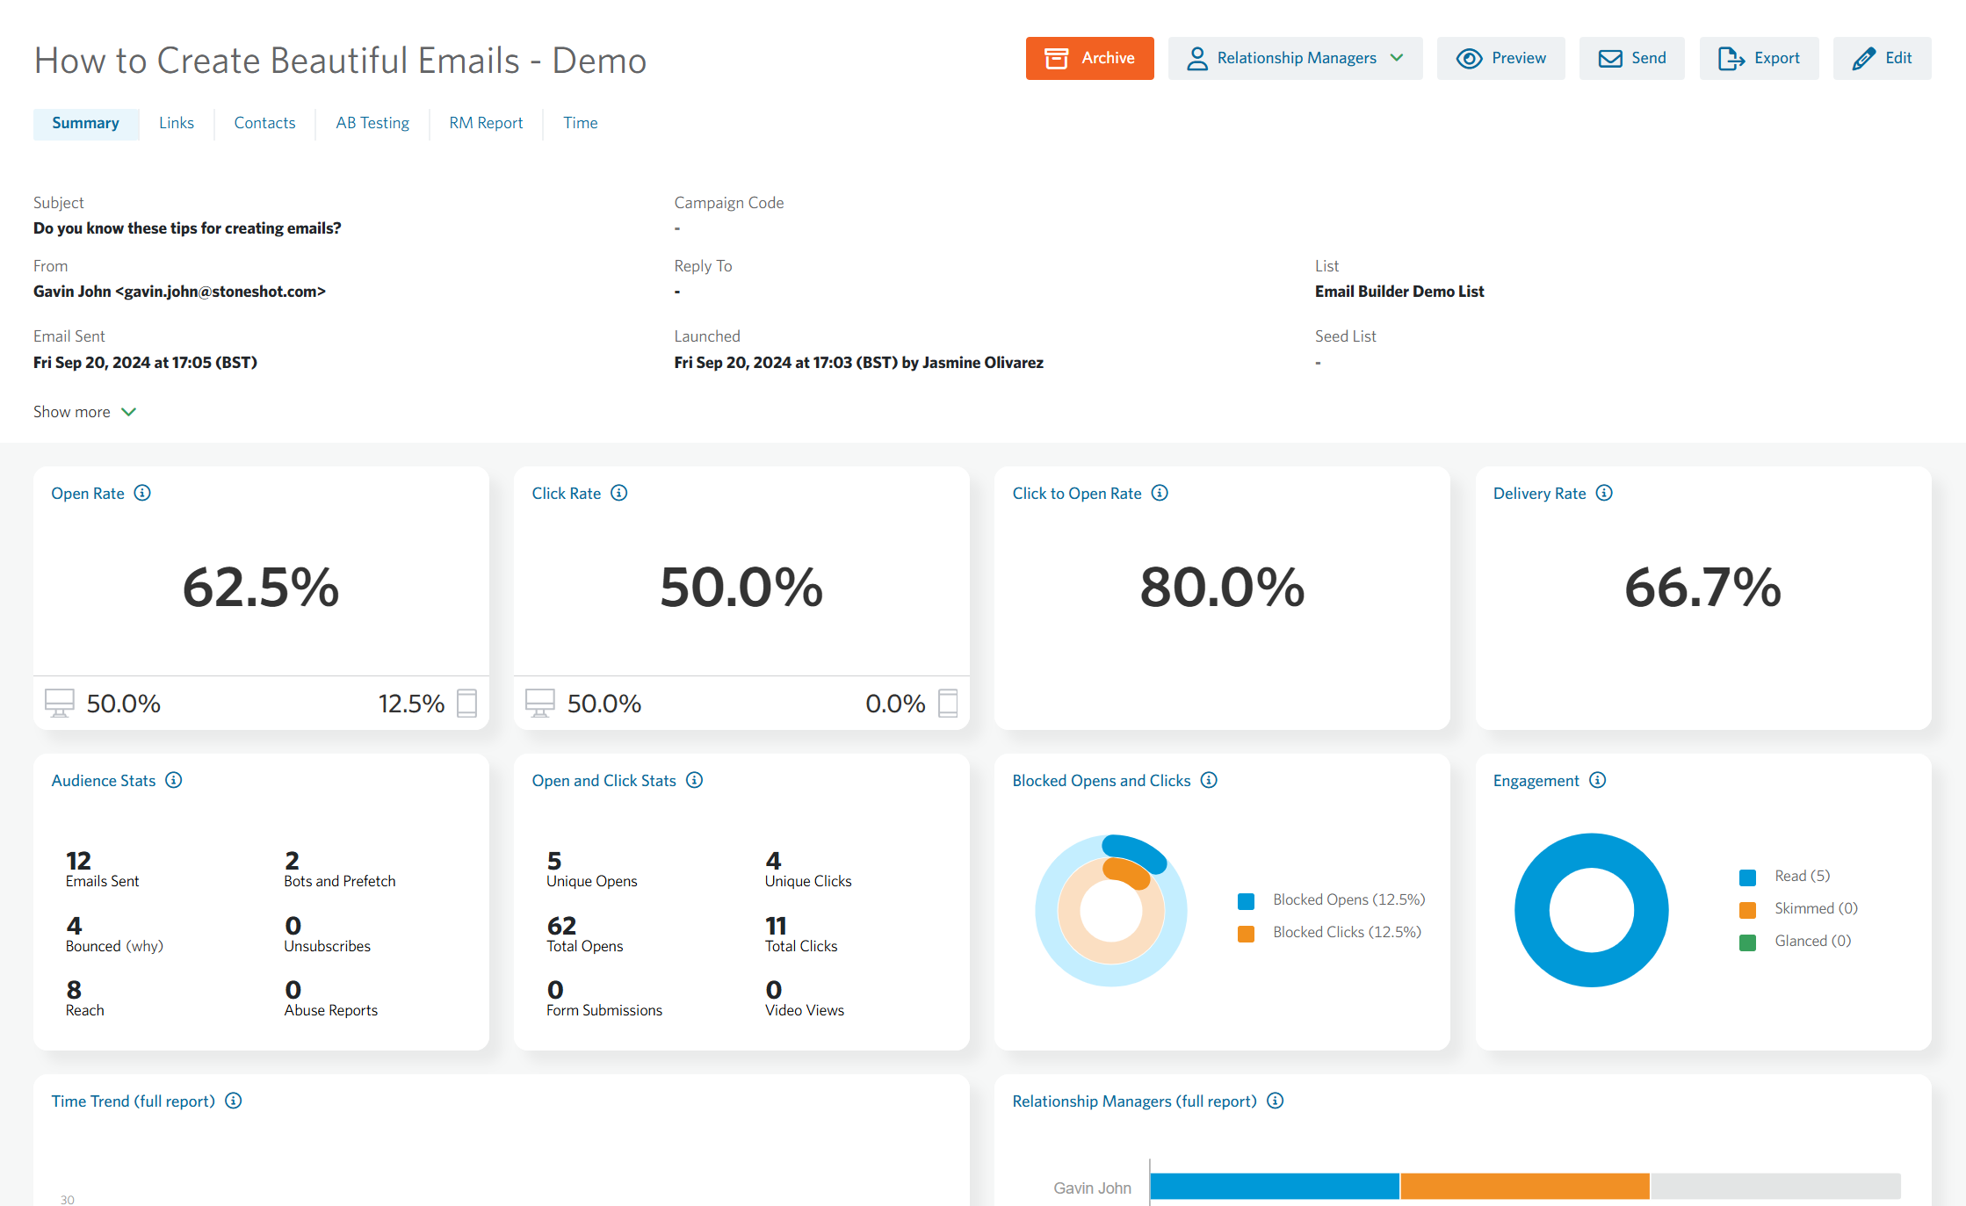The height and width of the screenshot is (1206, 1966).
Task: Click the Export button
Action: point(1760,58)
